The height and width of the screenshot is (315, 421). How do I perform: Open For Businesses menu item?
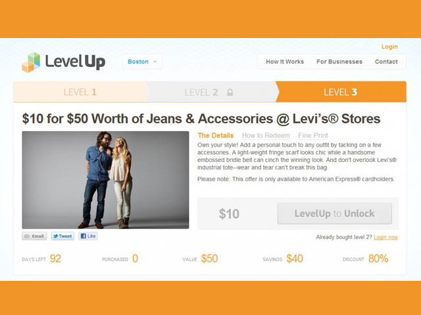tap(339, 62)
